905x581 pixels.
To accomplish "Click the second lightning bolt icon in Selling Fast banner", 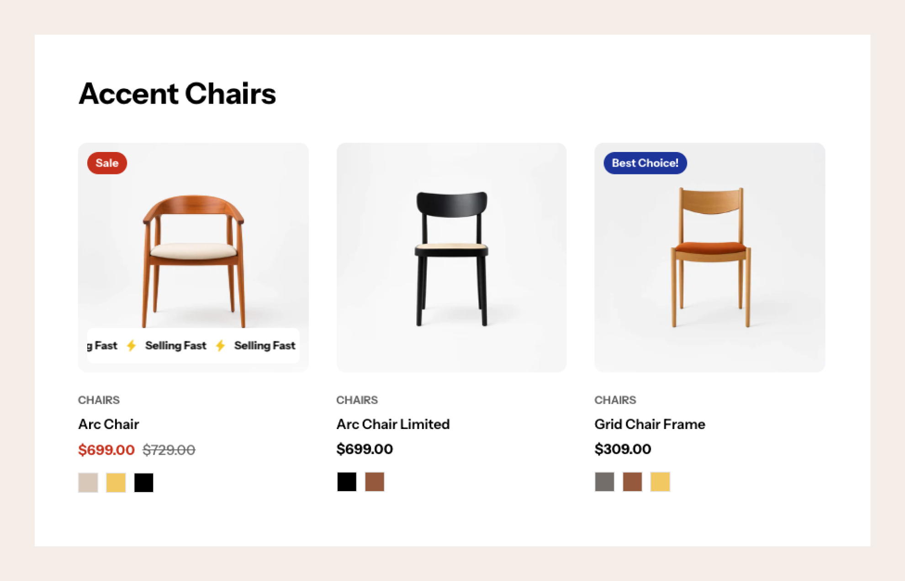I will (x=221, y=345).
